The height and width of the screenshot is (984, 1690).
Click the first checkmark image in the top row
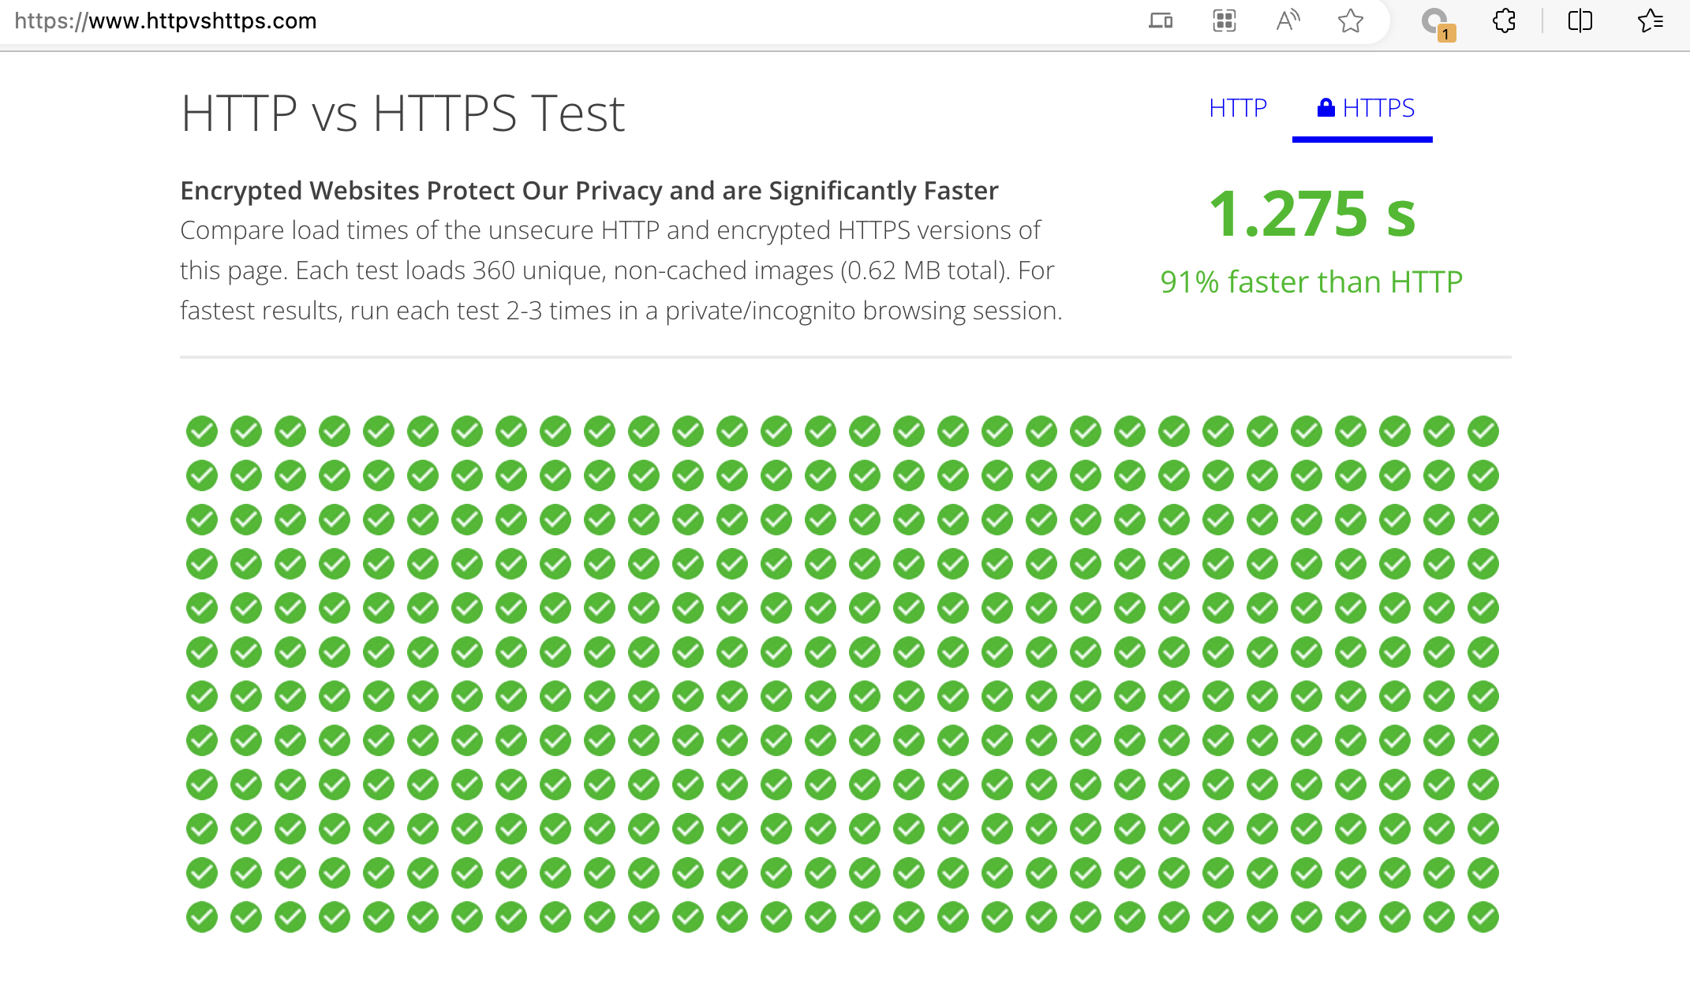point(202,431)
